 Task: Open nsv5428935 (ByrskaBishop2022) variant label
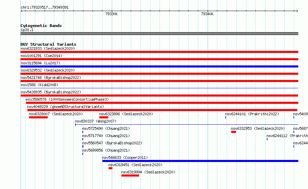pos(51,92)
